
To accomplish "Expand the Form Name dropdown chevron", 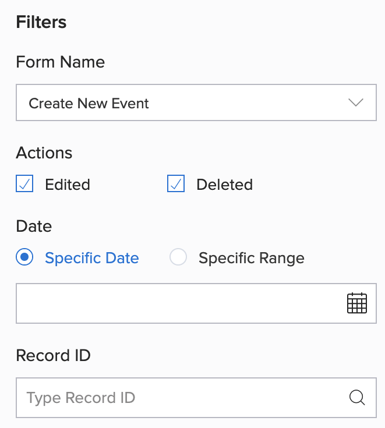I will tap(355, 103).
